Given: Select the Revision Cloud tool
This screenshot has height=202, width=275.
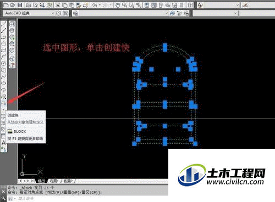Looking at the screenshot, I should pyautogui.click(x=4, y=70).
